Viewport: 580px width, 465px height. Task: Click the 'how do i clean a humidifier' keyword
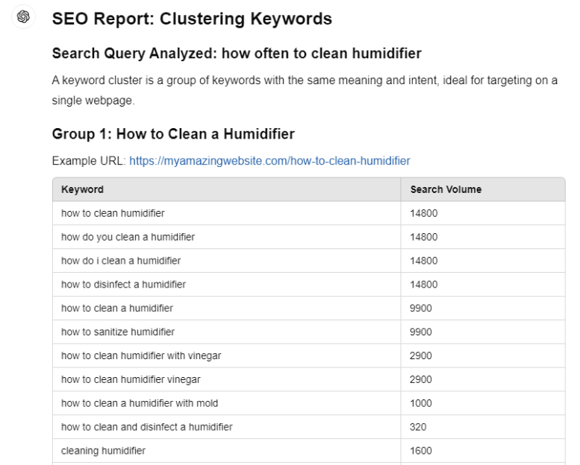pyautogui.click(x=121, y=261)
